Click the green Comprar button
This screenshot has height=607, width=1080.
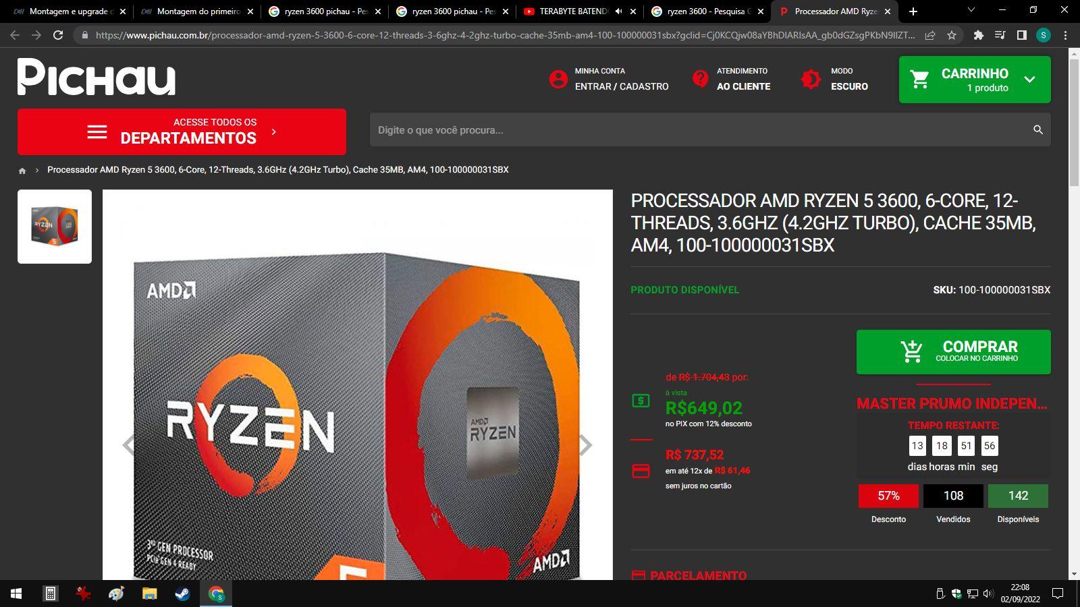(x=953, y=352)
